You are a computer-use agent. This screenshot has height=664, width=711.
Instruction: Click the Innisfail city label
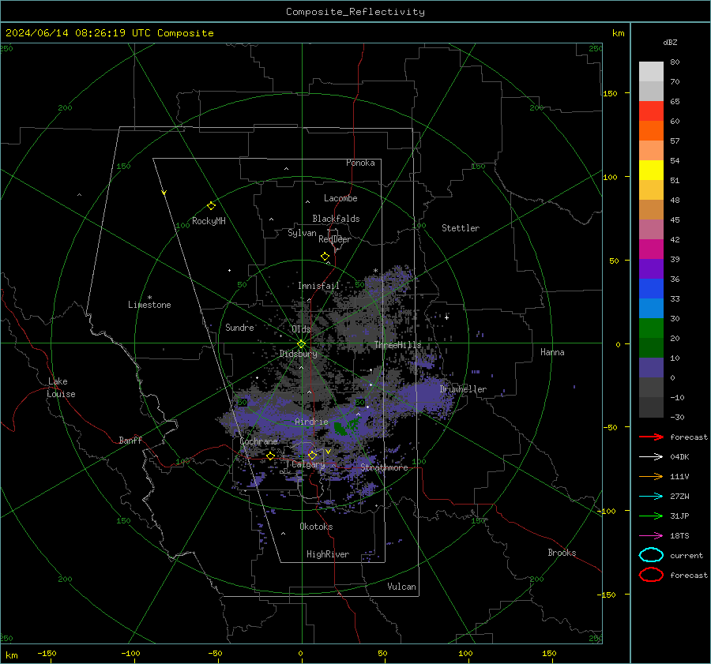tap(318, 286)
